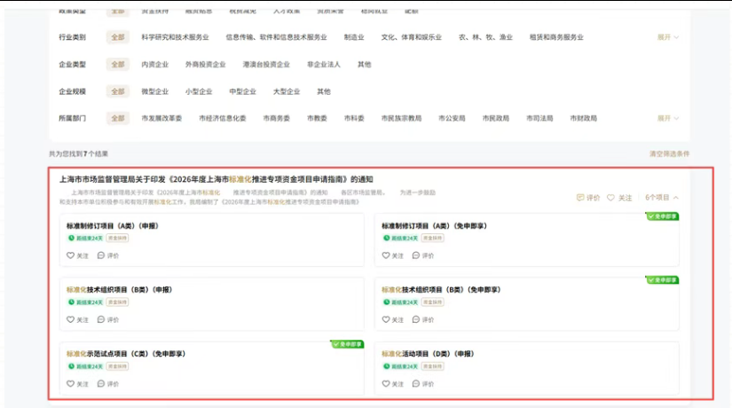Collapse the 6个项目 project list
The image size is (732, 408).
coord(662,198)
